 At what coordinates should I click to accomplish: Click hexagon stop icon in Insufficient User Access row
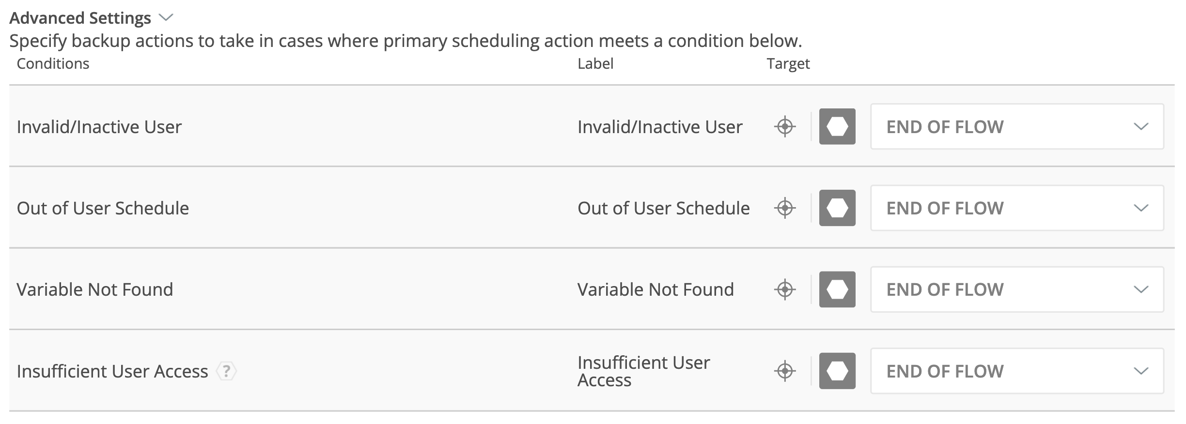(x=837, y=371)
